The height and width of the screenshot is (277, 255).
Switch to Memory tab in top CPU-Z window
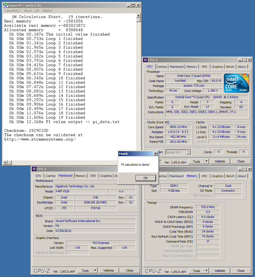(192, 67)
